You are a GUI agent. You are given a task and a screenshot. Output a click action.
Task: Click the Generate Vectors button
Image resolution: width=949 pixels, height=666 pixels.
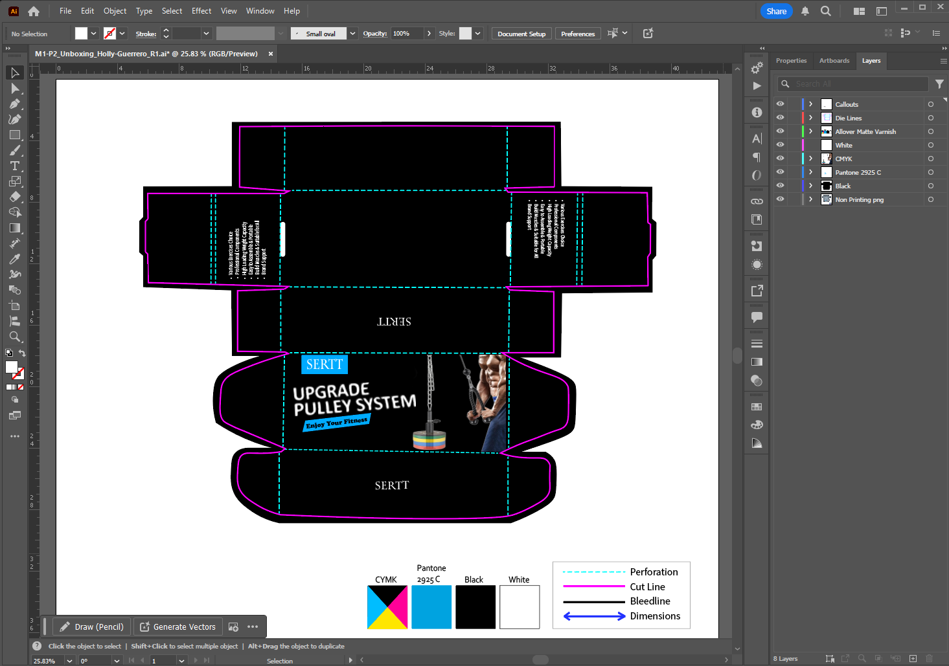pos(178,627)
